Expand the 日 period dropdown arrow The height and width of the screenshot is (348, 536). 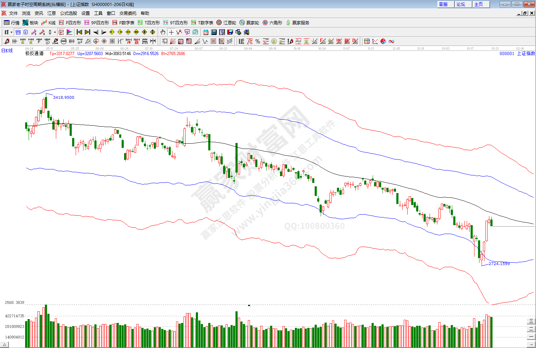[11, 32]
